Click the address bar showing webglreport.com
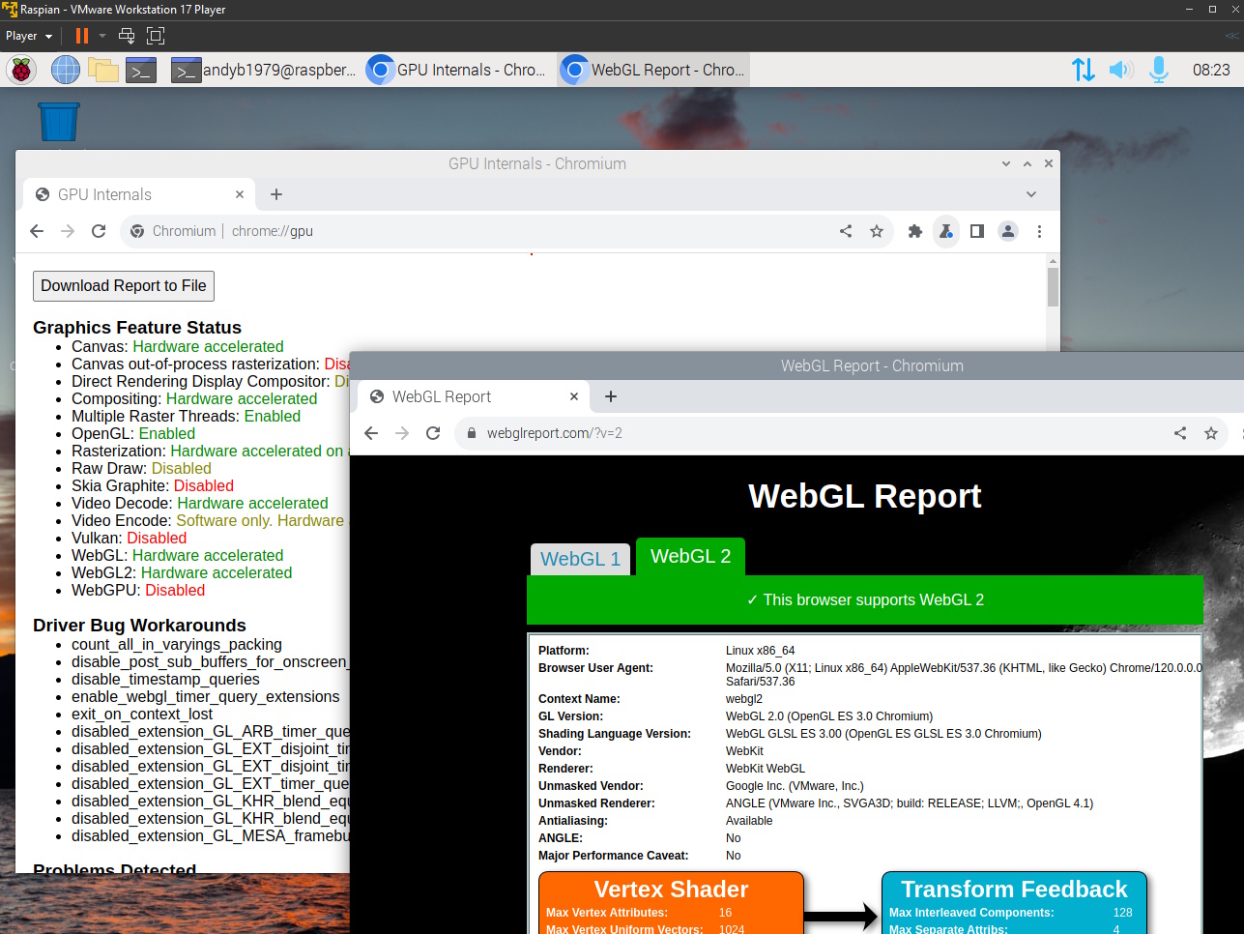 click(x=551, y=433)
